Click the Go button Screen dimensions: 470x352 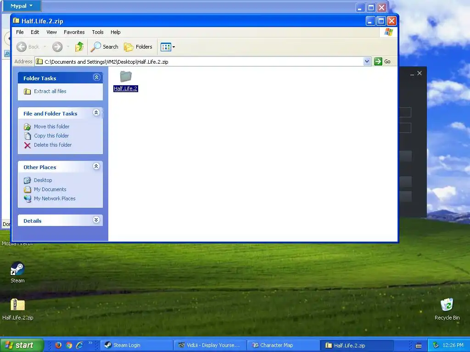(383, 62)
